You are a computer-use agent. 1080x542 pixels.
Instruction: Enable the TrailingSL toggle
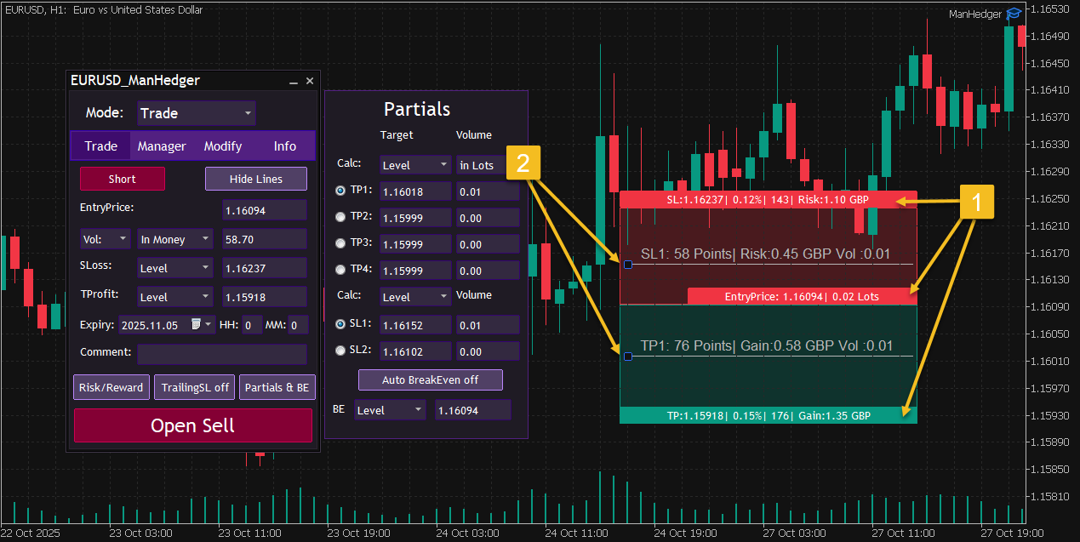(x=194, y=386)
